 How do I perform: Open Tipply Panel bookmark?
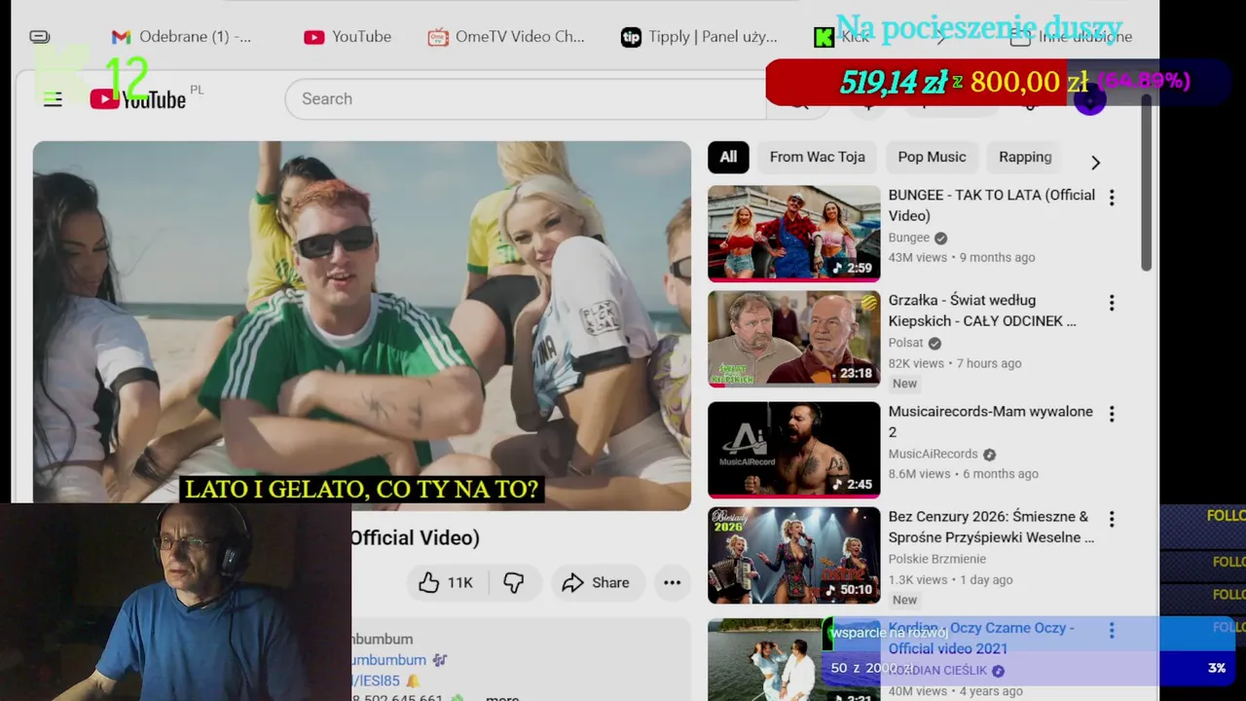coord(699,37)
